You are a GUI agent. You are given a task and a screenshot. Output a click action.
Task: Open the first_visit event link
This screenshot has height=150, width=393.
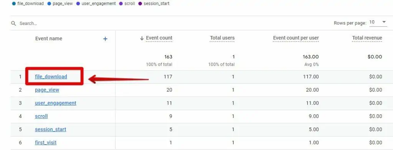[x=46, y=143]
